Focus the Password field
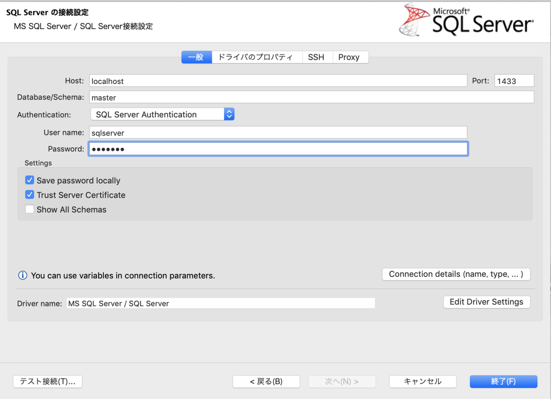The width and height of the screenshot is (551, 399). (x=278, y=149)
